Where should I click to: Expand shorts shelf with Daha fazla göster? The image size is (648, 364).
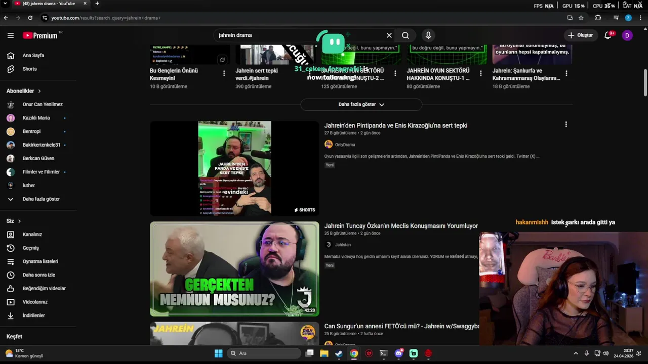click(361, 105)
